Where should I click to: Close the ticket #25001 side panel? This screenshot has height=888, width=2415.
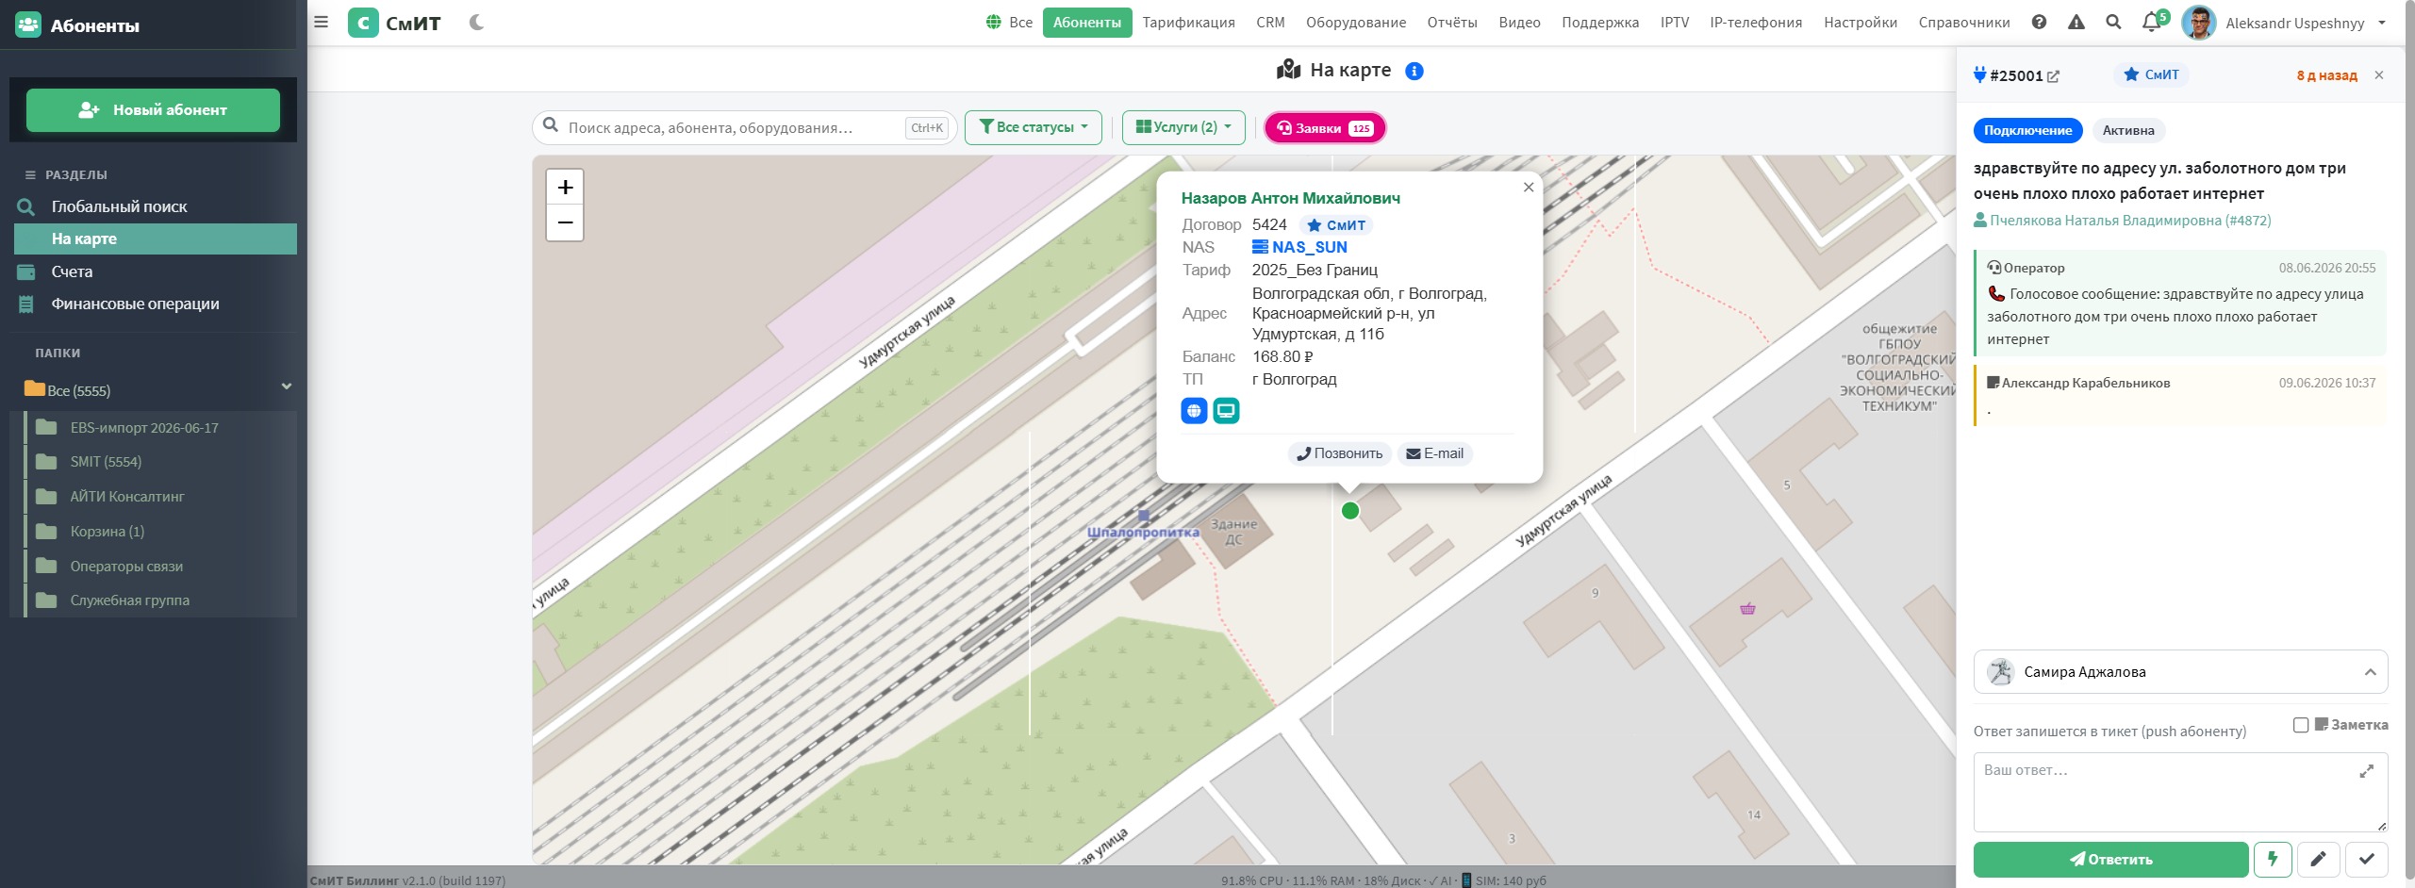pyautogui.click(x=2379, y=75)
